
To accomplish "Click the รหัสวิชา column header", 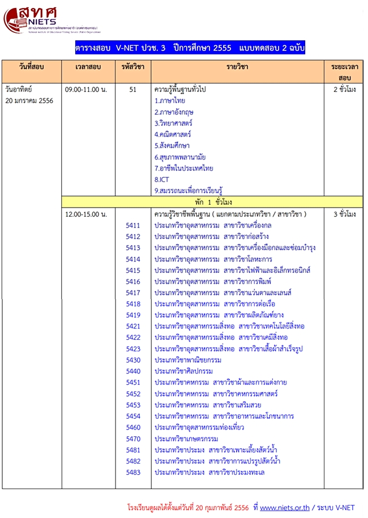I will (133, 67).
